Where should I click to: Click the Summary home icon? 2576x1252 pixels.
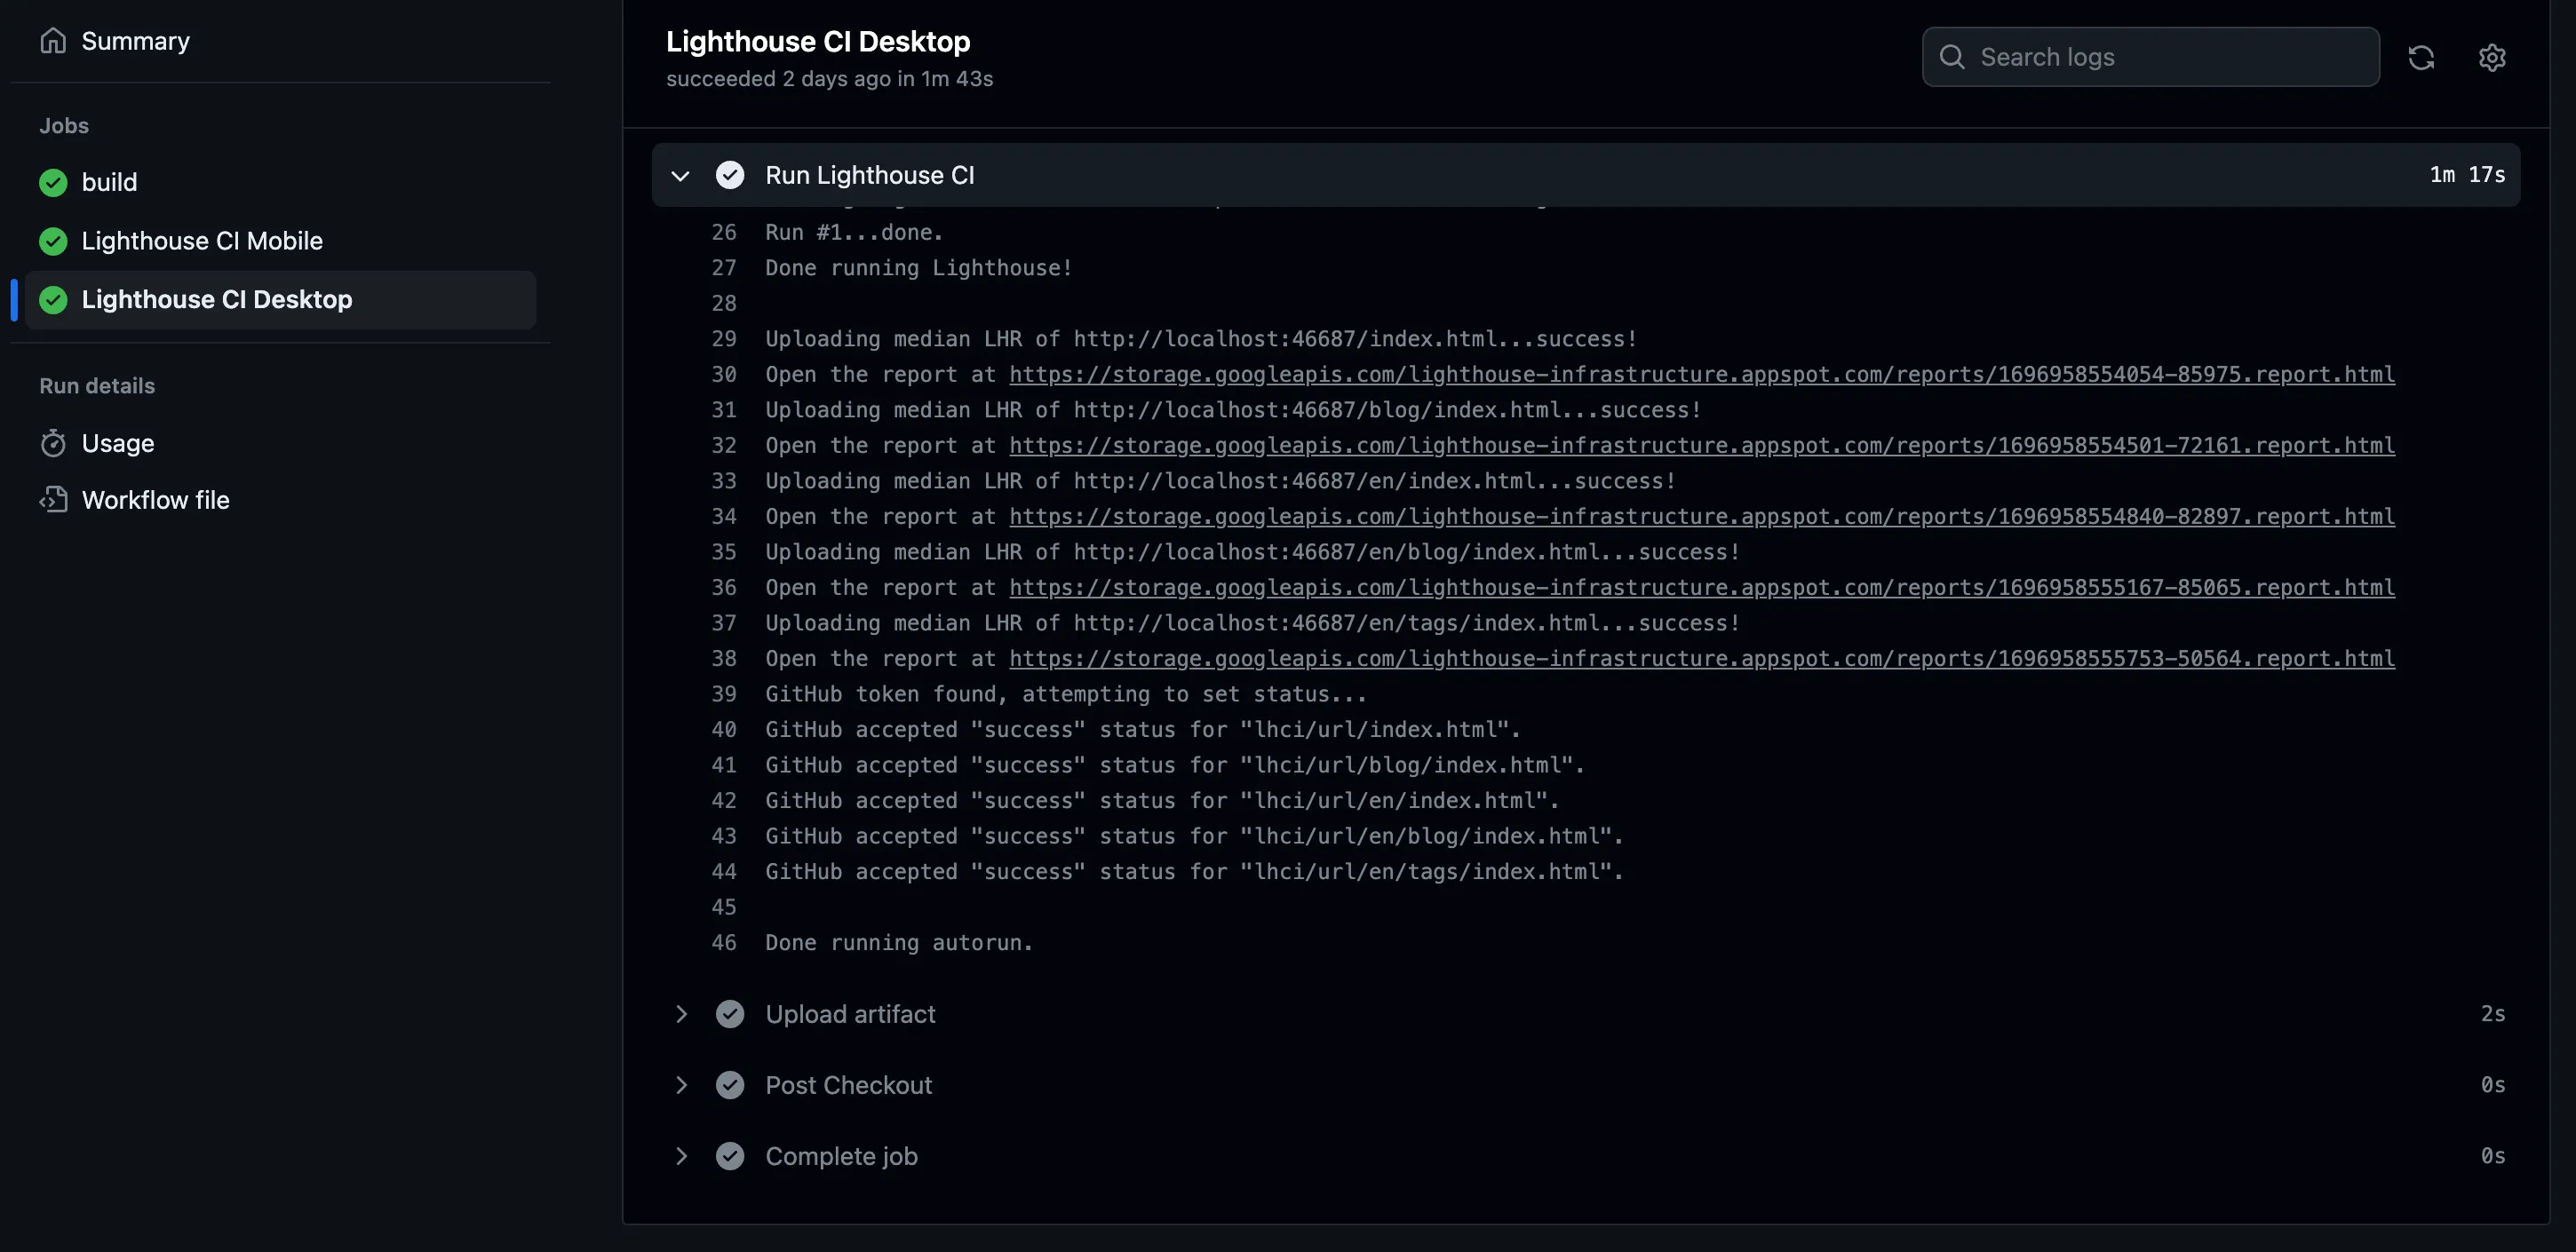(53, 41)
